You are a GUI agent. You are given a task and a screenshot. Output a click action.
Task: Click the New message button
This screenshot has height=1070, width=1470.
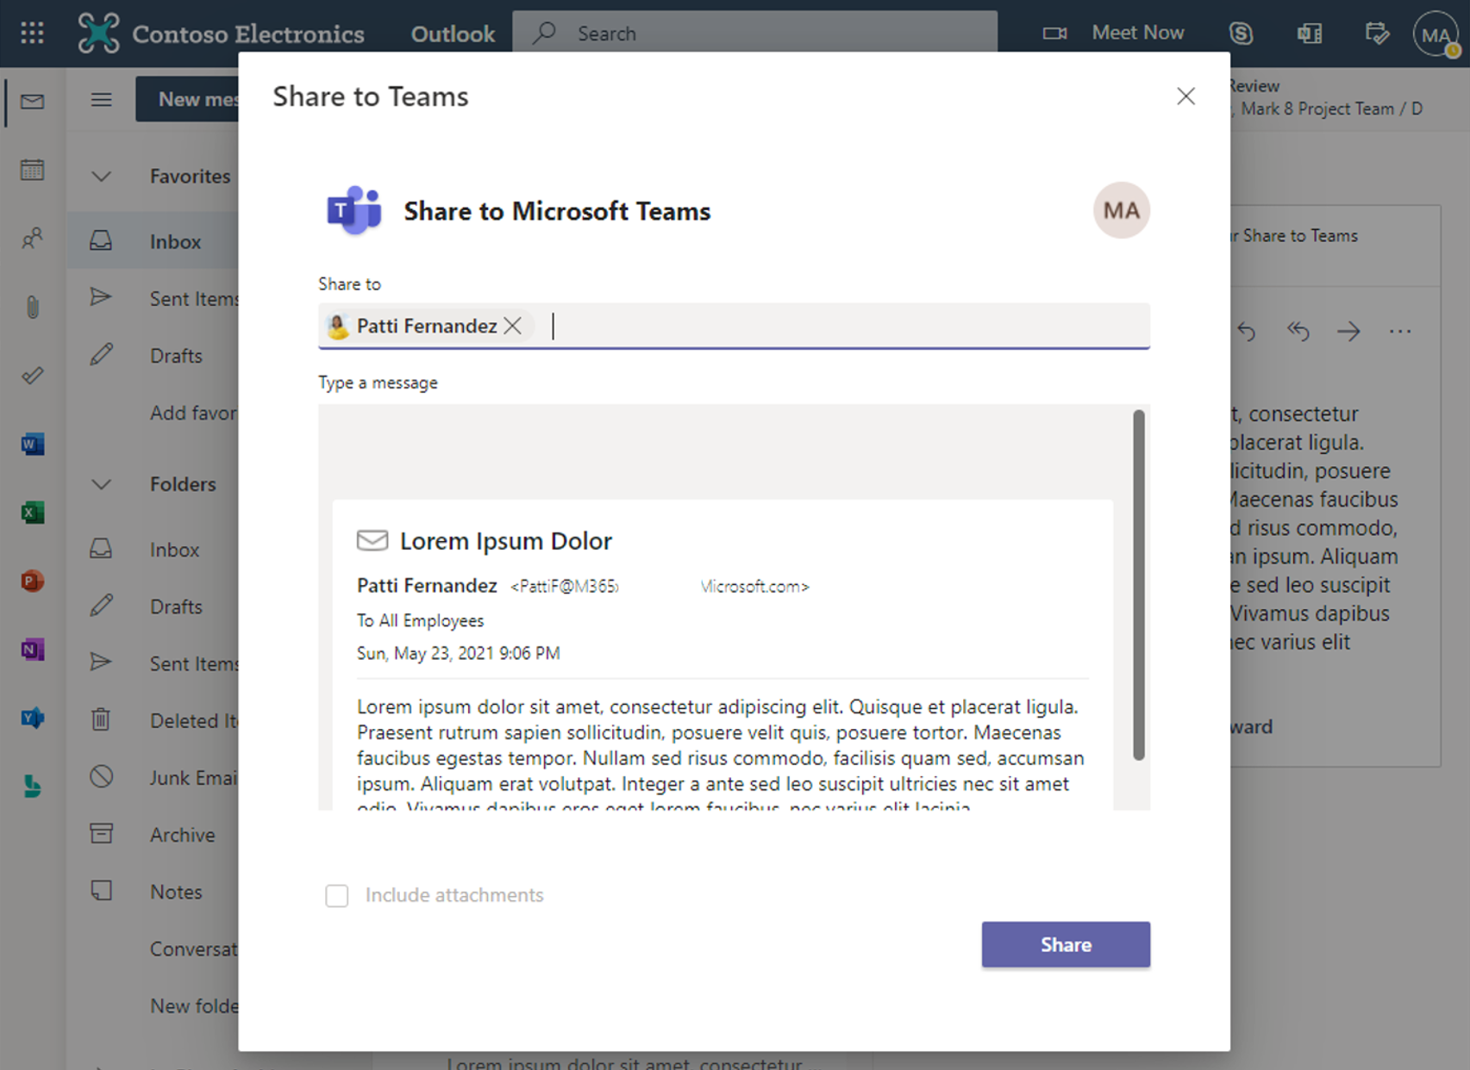197,99
